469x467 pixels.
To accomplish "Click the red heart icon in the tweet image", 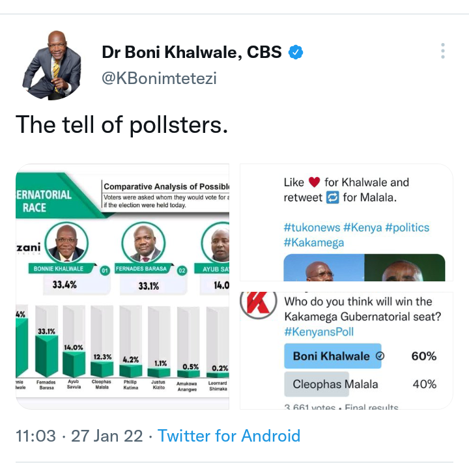I will 314,182.
